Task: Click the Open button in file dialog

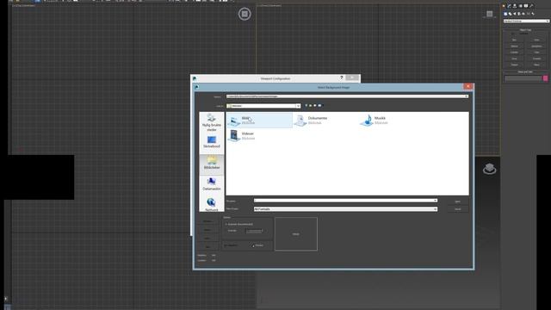Action: pos(457,201)
